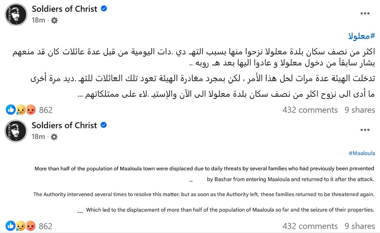
Task: Click the angry reaction icon on the first post
Action: point(31,110)
